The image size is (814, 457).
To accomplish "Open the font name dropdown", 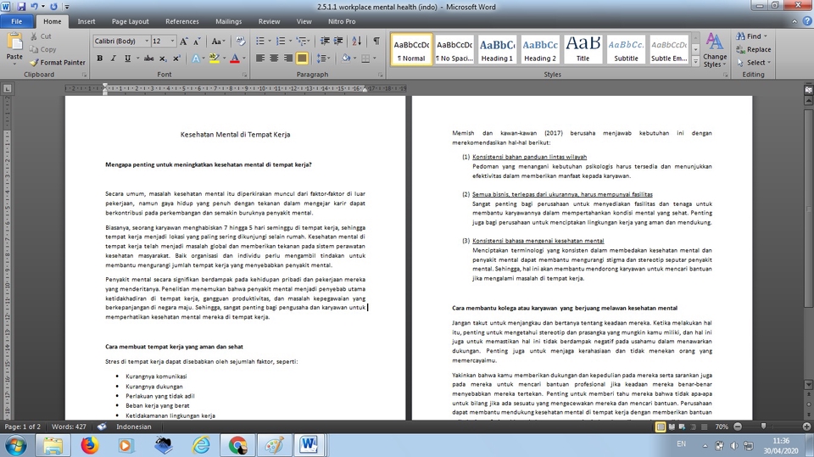I will click(147, 41).
